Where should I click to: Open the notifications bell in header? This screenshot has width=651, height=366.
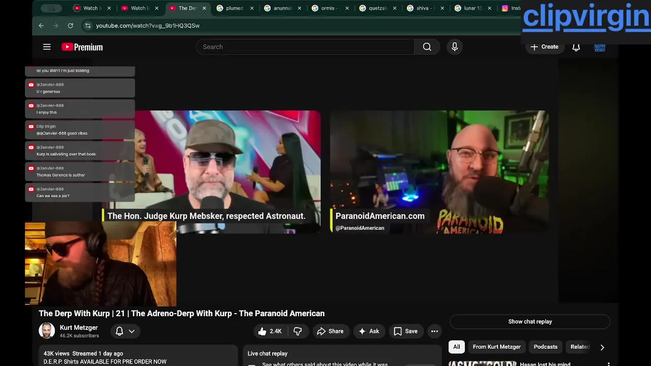[576, 47]
